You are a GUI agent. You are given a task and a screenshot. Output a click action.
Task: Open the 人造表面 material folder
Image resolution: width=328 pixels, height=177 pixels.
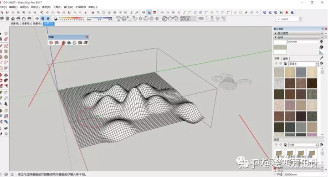click(x=290, y=154)
